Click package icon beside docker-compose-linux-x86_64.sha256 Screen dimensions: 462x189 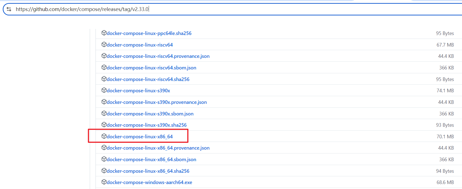104,171
